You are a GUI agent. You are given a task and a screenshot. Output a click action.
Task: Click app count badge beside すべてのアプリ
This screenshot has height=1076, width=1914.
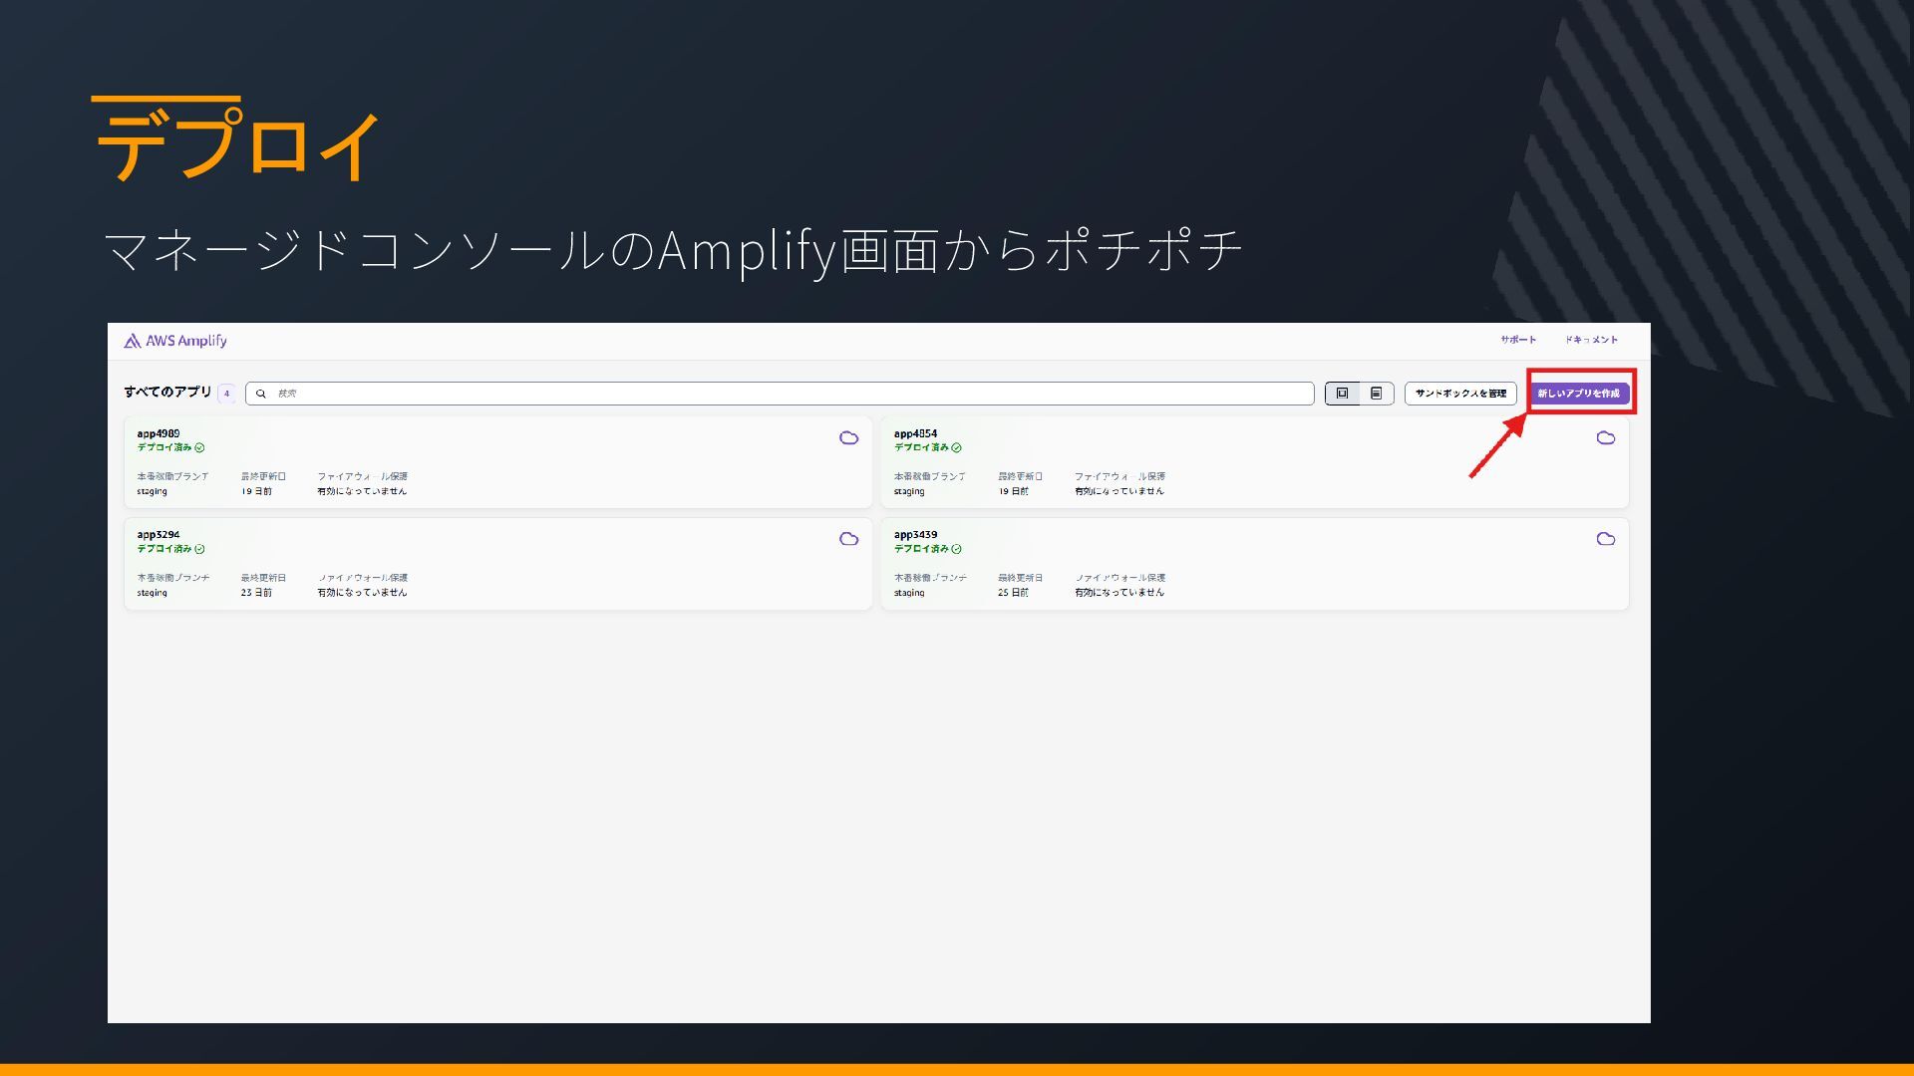tap(226, 394)
